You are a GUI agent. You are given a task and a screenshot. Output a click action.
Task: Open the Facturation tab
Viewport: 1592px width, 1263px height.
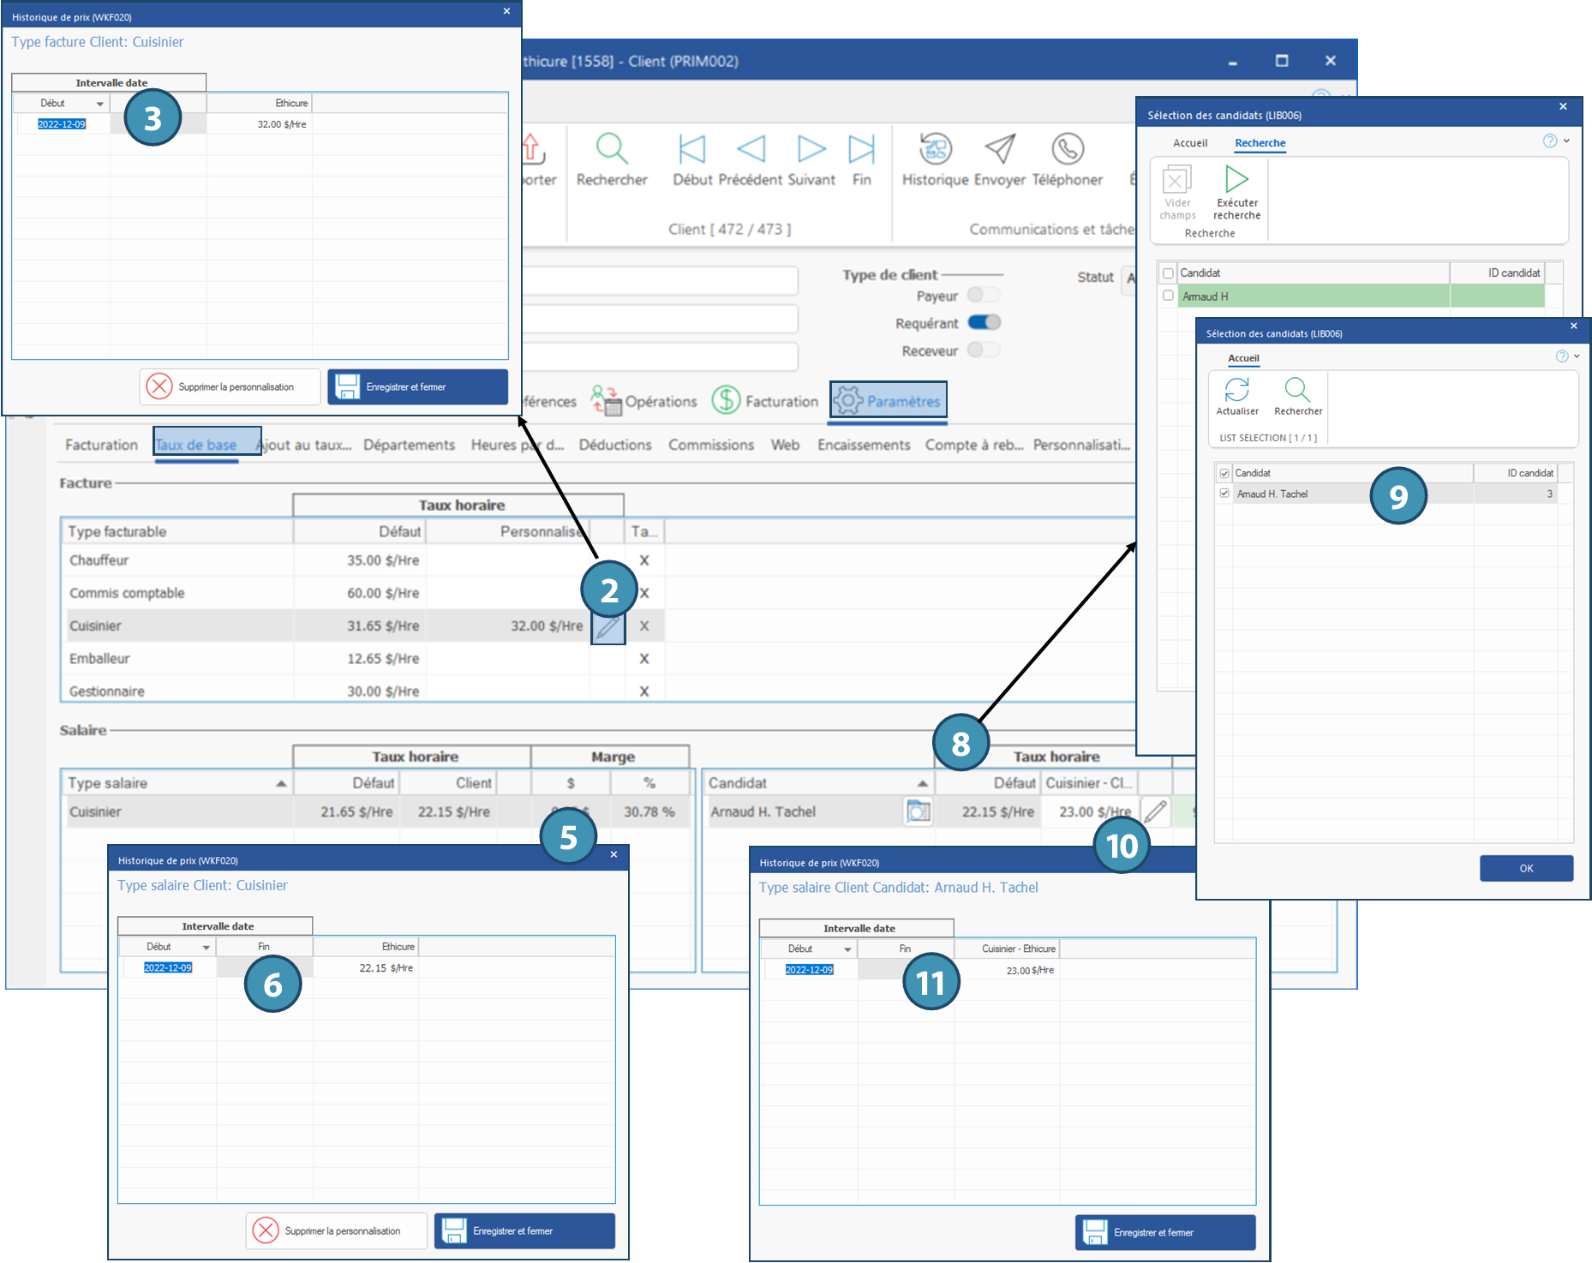click(765, 401)
